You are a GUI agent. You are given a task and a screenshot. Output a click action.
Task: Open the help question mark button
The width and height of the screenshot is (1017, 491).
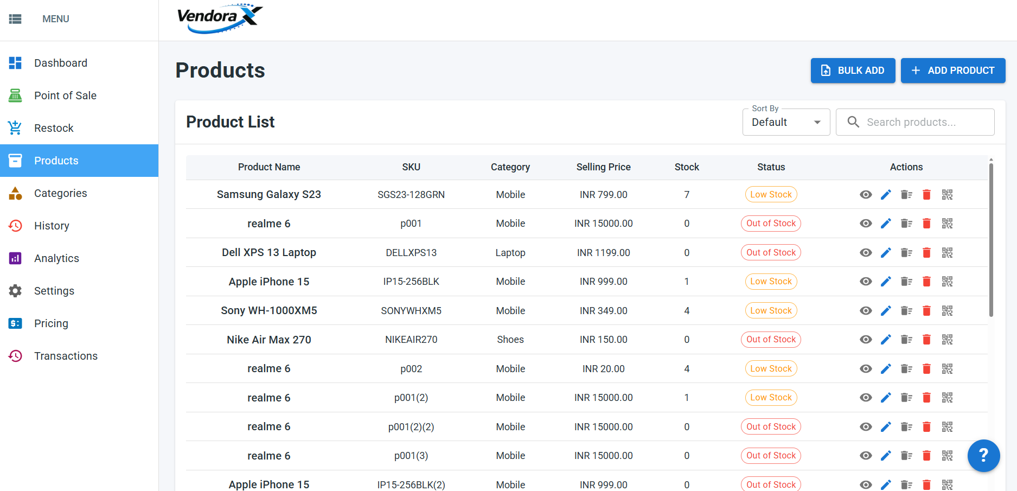point(983,456)
